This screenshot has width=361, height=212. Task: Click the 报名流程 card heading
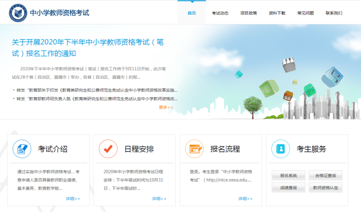click(x=225, y=149)
